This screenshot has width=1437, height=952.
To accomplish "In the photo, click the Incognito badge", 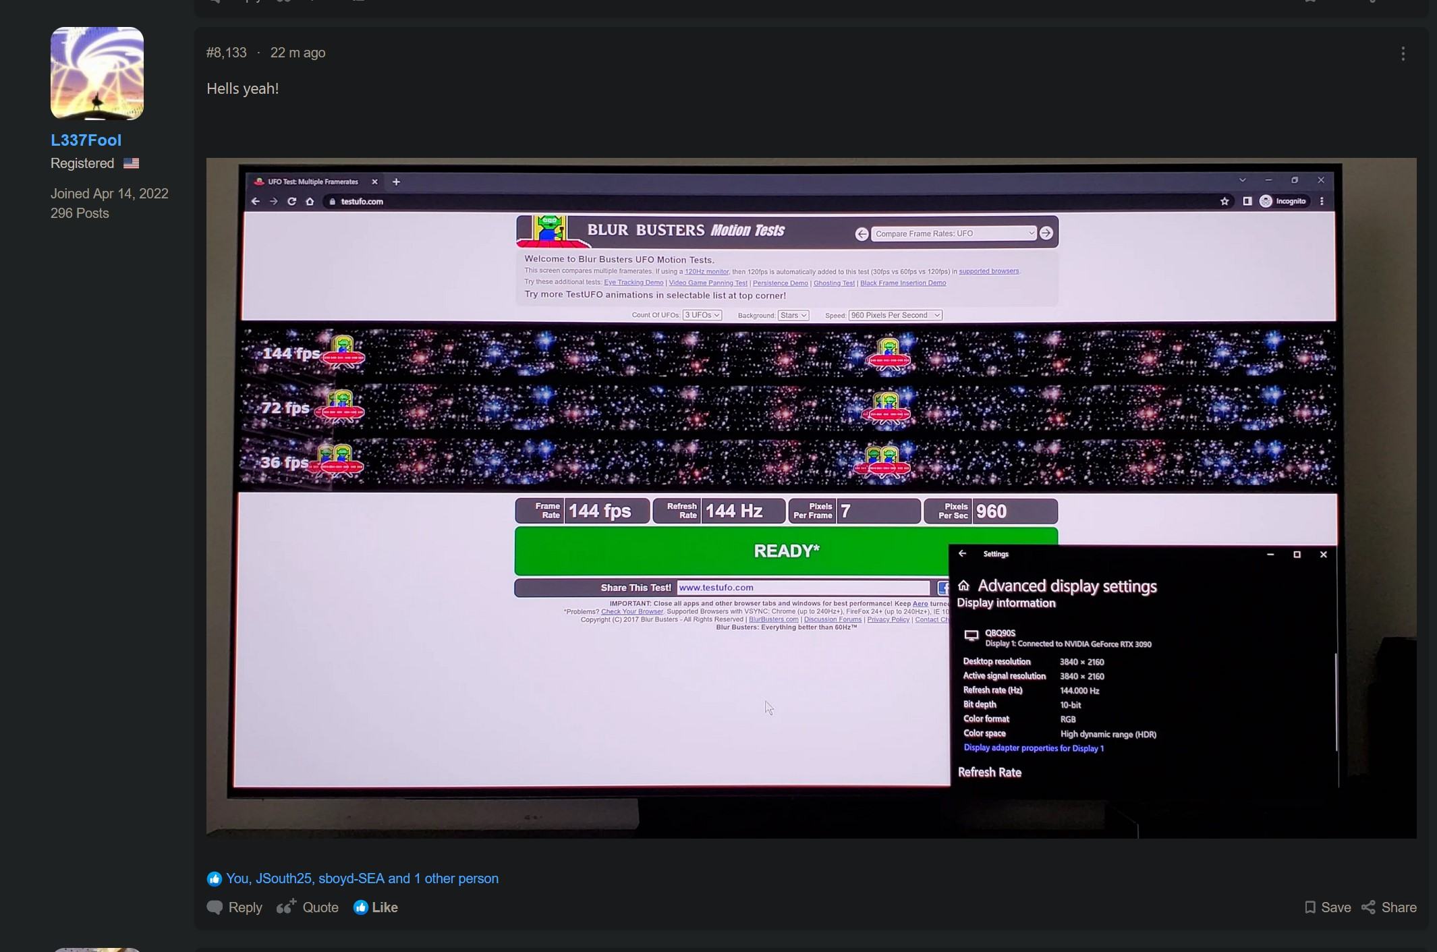I will [1283, 201].
